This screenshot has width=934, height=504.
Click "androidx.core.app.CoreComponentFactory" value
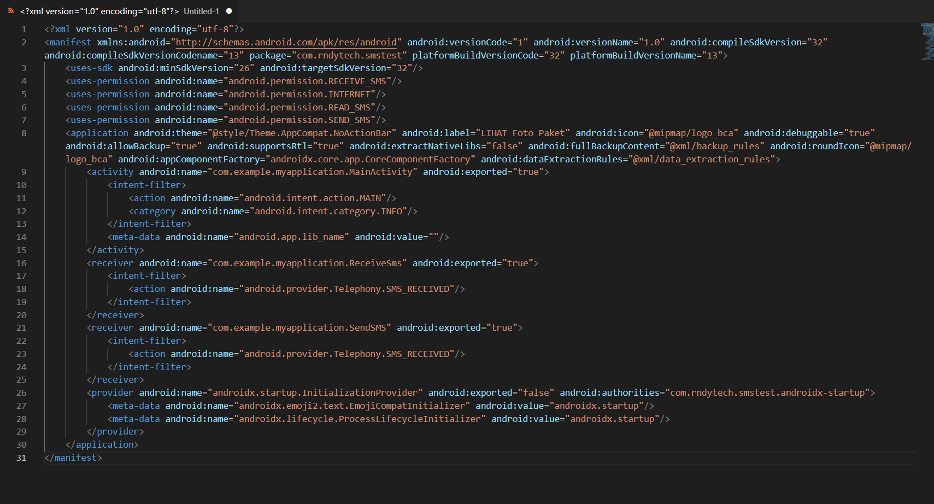(371, 159)
